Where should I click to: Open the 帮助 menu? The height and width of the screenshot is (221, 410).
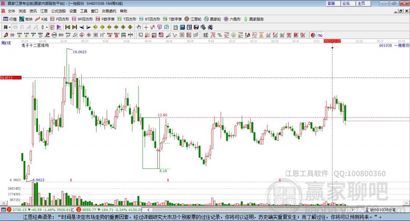click(x=123, y=11)
